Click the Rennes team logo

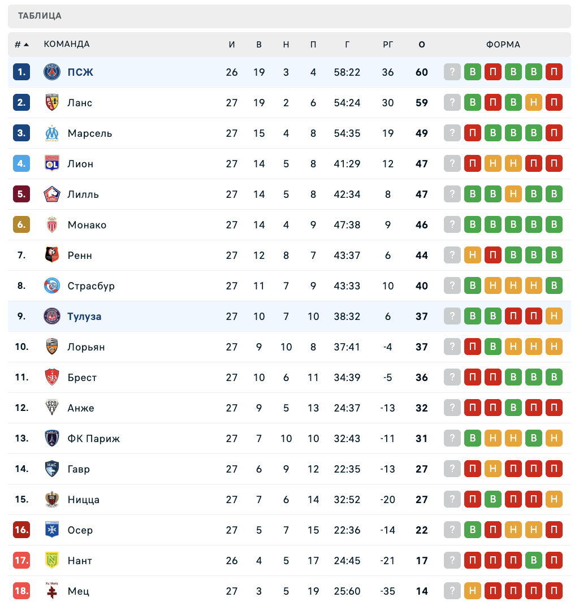(x=52, y=256)
